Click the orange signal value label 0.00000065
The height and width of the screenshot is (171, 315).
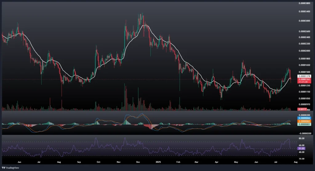304,121
